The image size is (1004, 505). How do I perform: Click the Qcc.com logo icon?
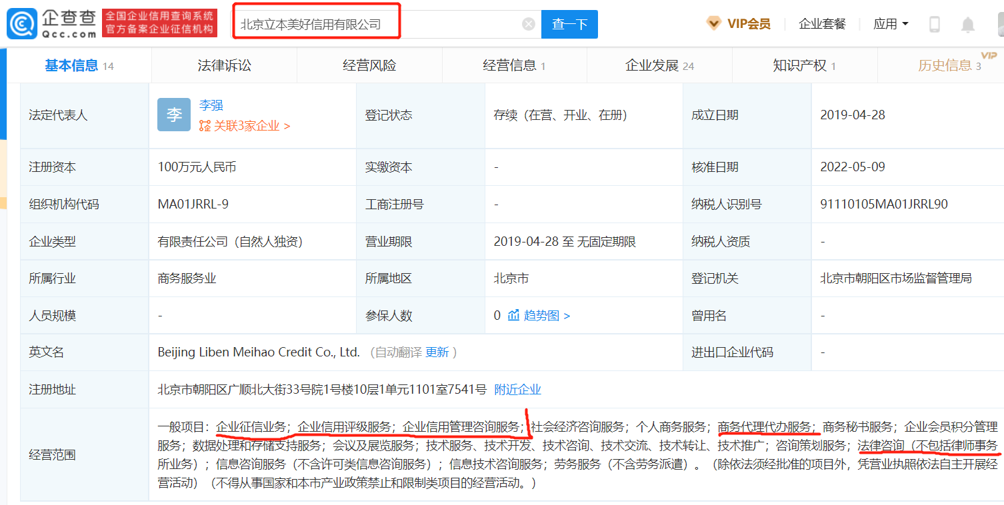point(21,24)
